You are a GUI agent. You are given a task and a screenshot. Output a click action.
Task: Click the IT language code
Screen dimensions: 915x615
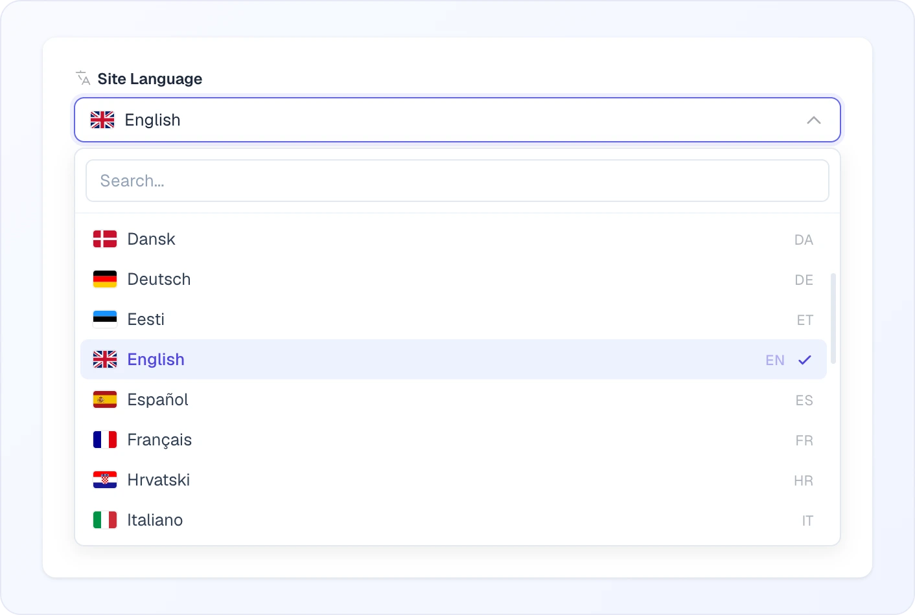pyautogui.click(x=807, y=521)
